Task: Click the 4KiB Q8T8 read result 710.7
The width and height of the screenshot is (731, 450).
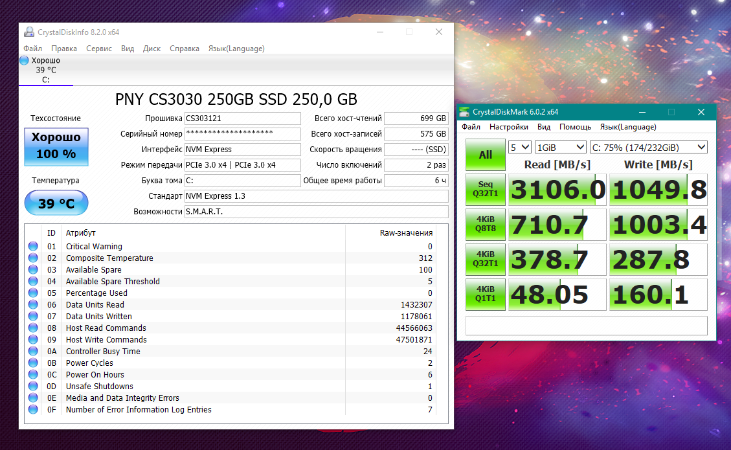Action: 557,225
